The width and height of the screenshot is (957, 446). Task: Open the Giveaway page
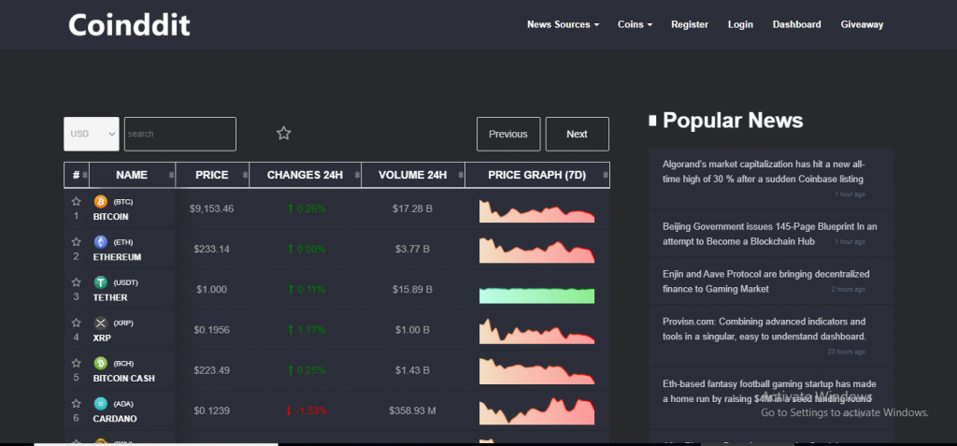(862, 24)
